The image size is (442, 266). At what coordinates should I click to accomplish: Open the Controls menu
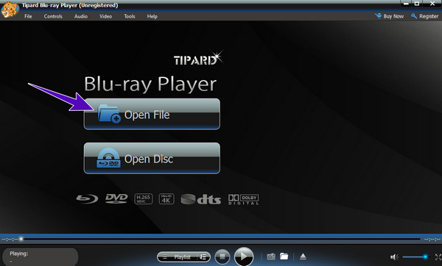tap(53, 16)
